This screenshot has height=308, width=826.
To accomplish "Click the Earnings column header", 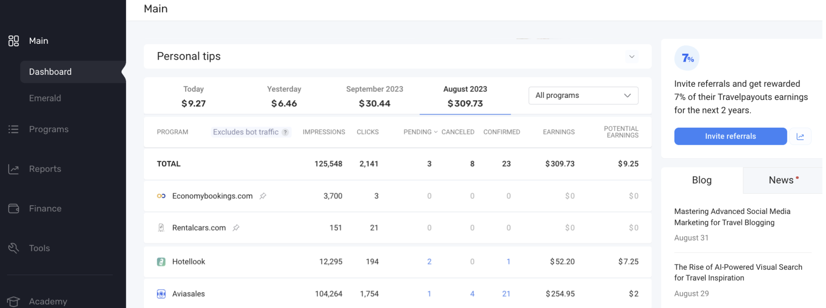I will 558,132.
